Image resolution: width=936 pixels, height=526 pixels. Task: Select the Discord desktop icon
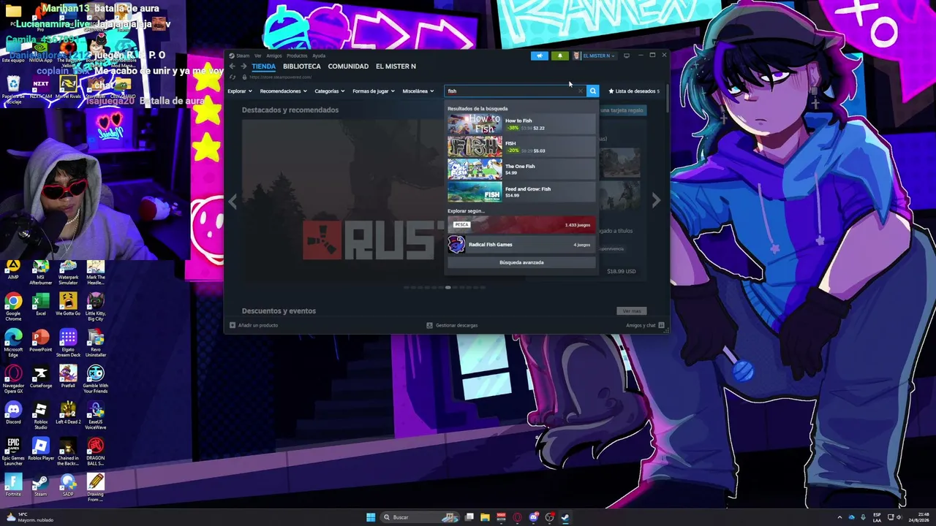tap(13, 414)
